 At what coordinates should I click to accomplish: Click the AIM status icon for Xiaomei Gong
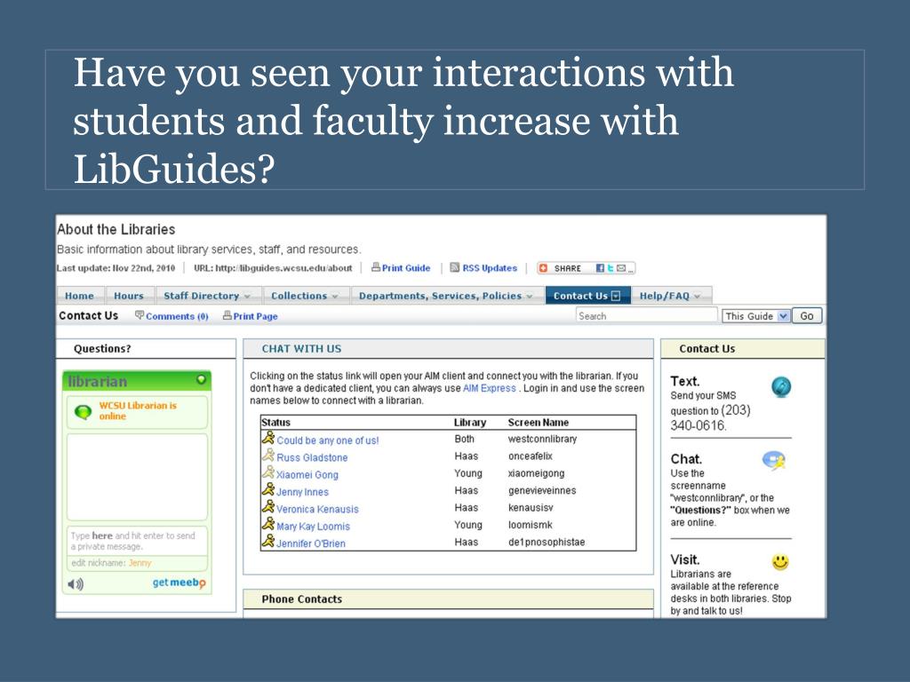point(268,472)
